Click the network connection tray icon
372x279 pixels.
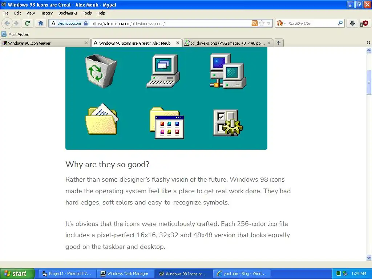(345, 274)
